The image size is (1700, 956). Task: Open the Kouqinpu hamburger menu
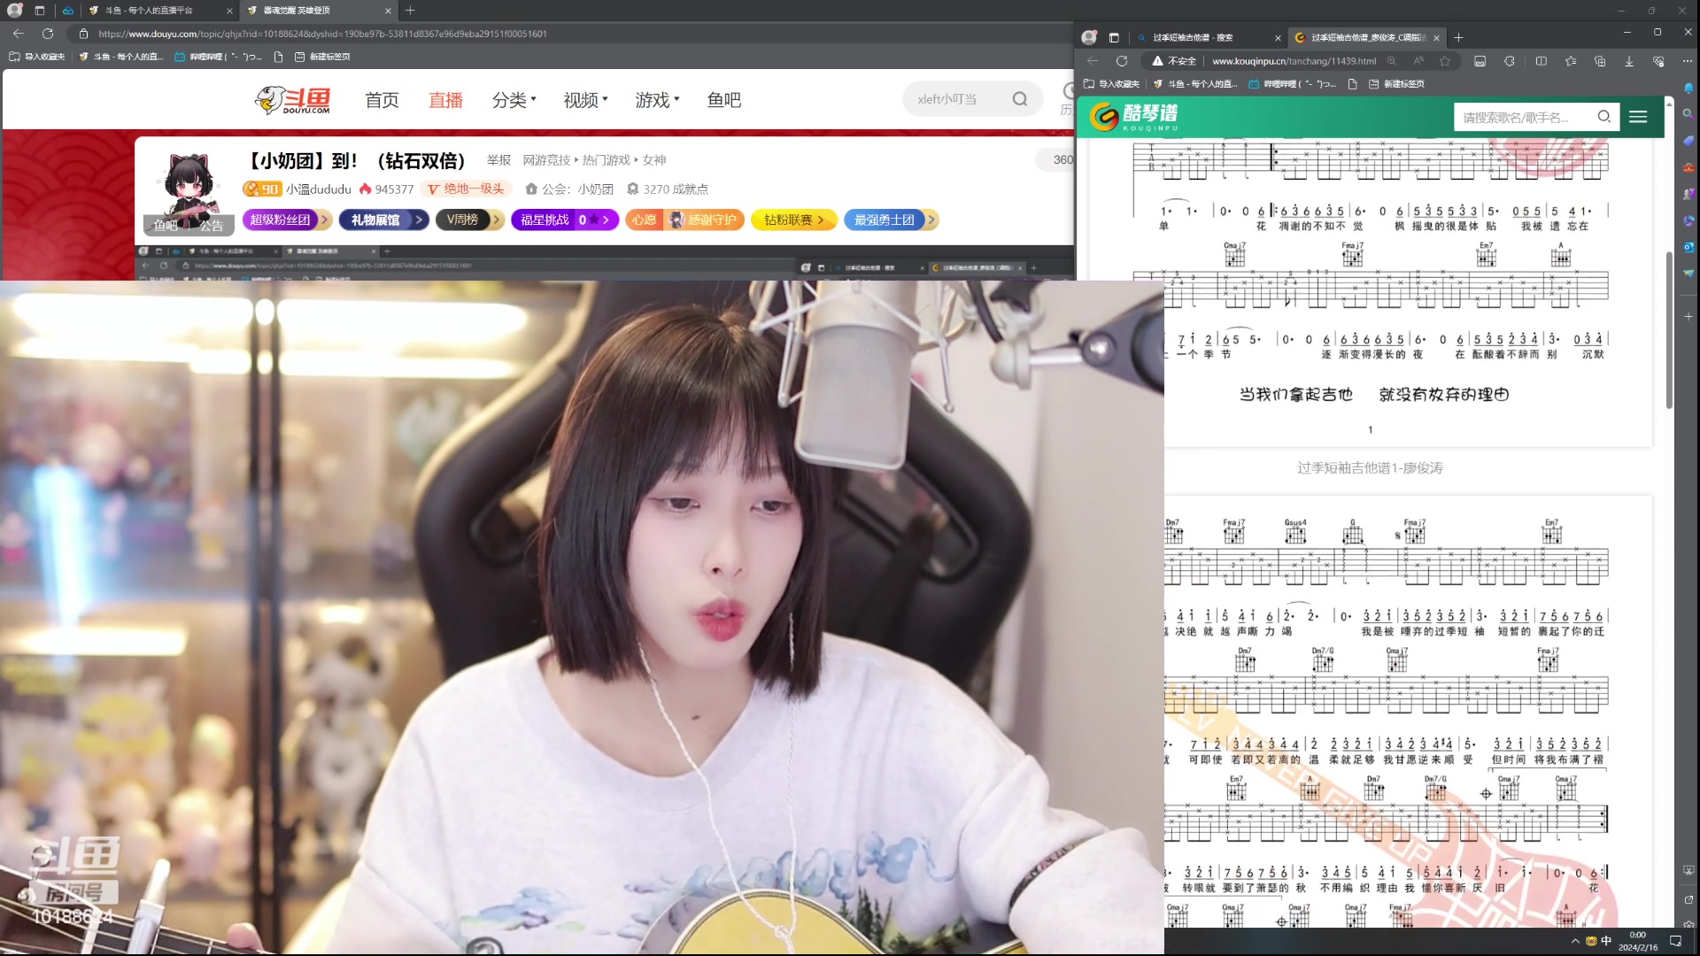[1638, 117]
